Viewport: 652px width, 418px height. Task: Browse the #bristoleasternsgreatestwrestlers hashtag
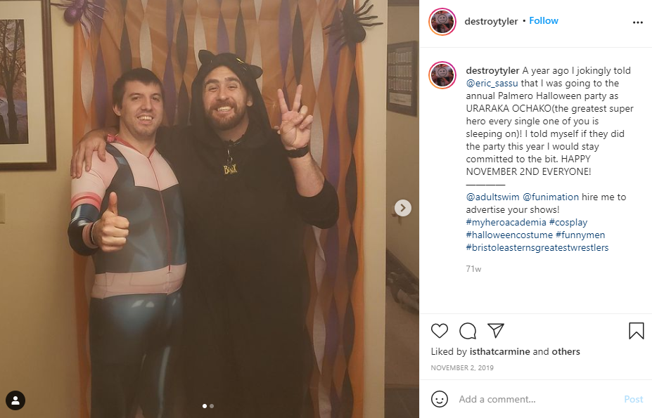coord(537,248)
